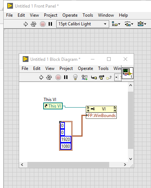Minimize the Block Diagram window

click(x=93, y=59)
